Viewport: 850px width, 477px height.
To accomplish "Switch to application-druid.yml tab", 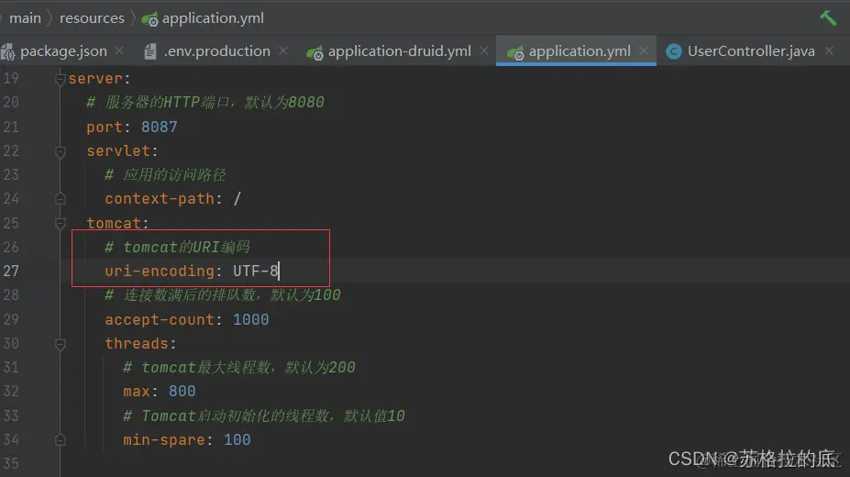I will 400,51.
